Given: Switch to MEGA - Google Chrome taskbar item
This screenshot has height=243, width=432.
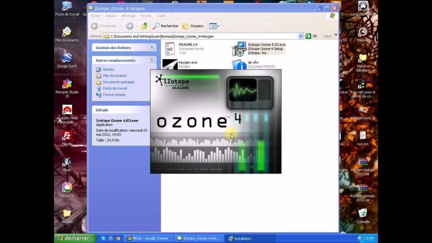Looking at the screenshot, I should pos(148,238).
